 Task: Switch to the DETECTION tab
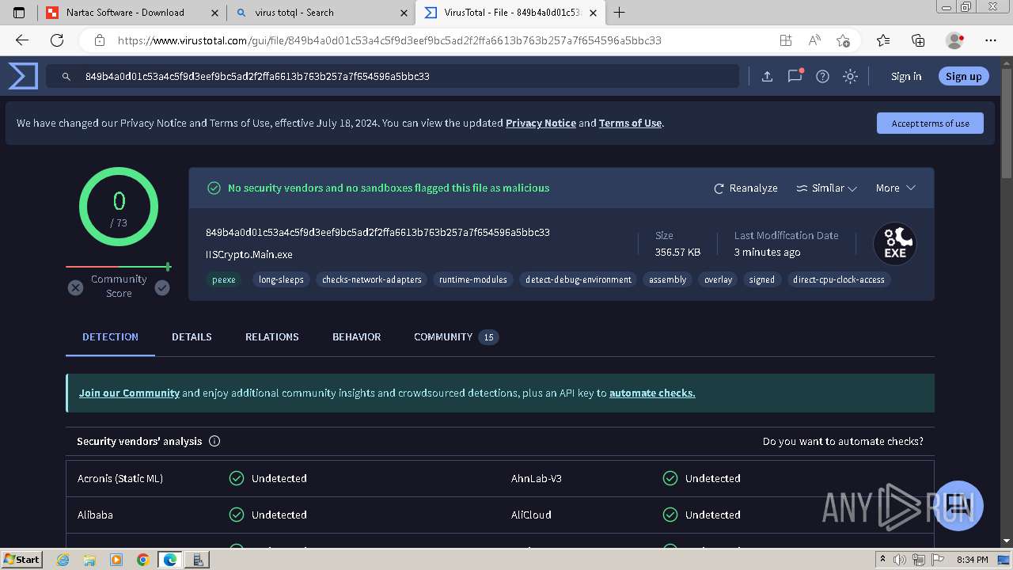click(x=110, y=337)
